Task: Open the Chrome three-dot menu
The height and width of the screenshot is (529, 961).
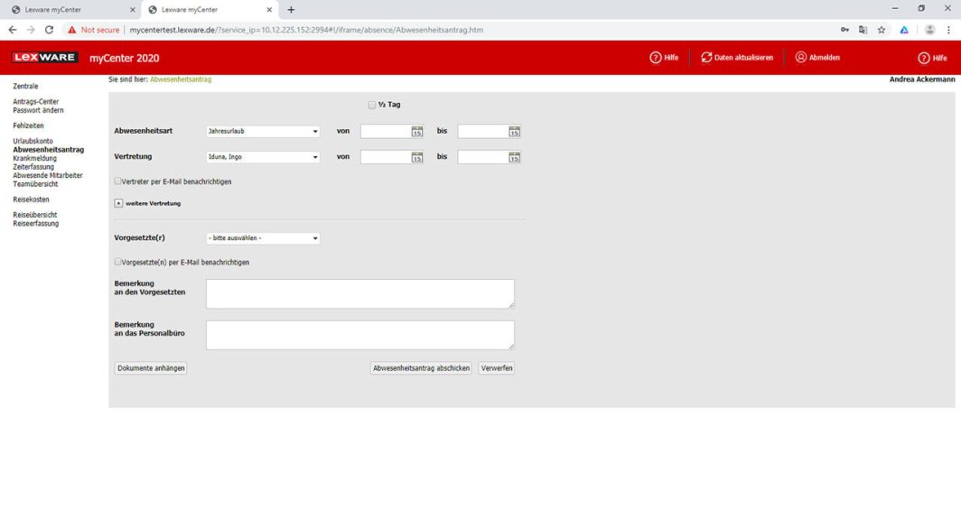Action: [948, 30]
